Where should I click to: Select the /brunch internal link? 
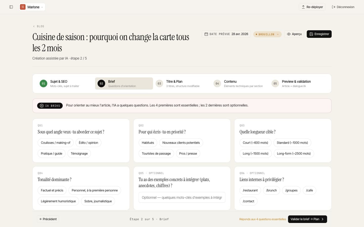[271, 190]
